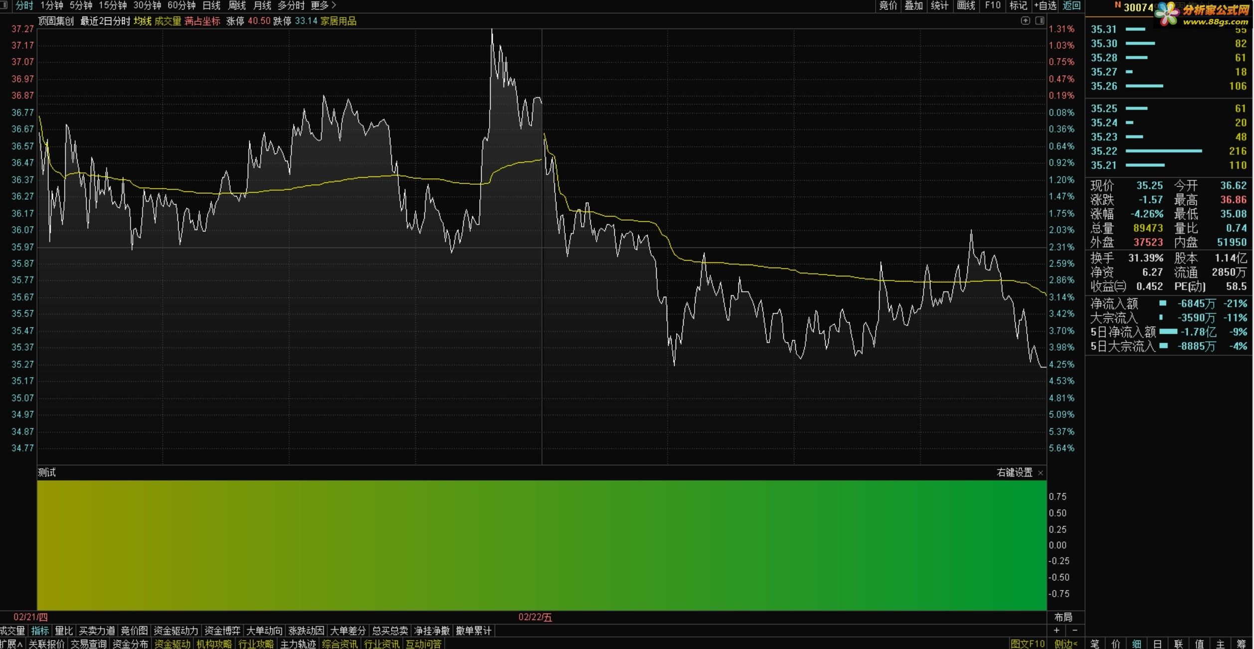Collapse sidebar with 侧边< button
The height and width of the screenshot is (649, 1254).
[x=1066, y=644]
